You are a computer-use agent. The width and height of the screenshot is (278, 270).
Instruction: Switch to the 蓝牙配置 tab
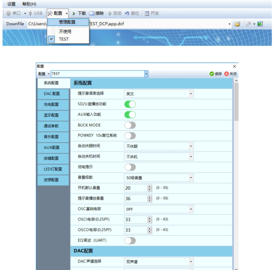pyautogui.click(x=53, y=115)
